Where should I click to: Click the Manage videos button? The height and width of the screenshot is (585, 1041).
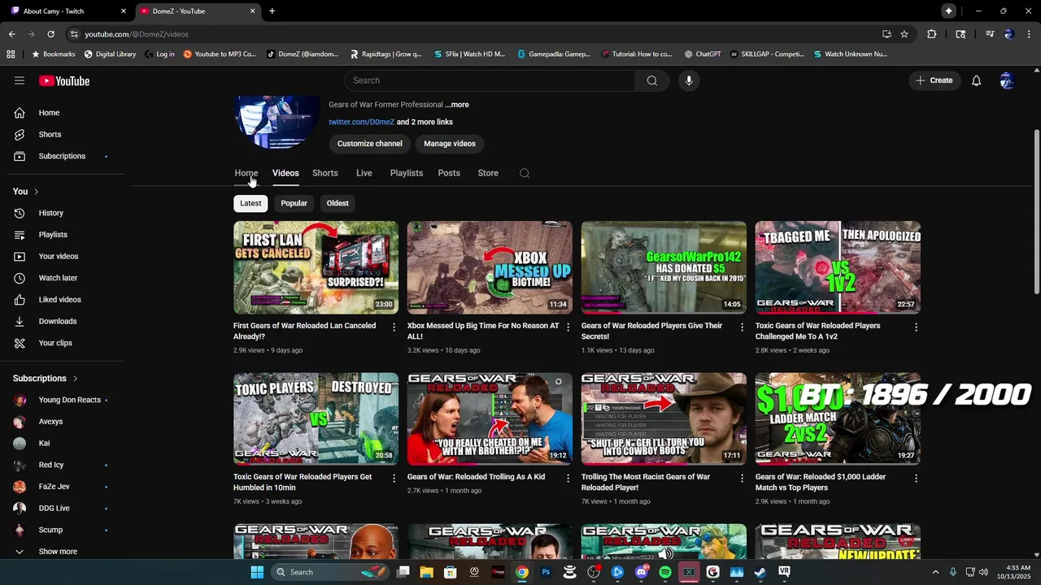coord(450,144)
